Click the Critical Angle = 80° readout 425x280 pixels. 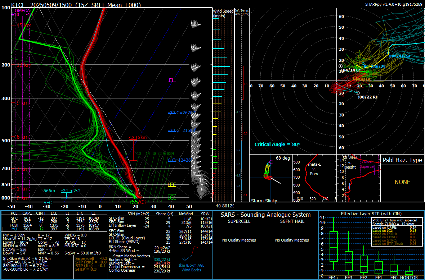coord(277,144)
